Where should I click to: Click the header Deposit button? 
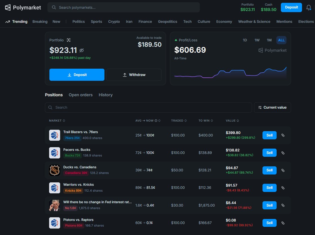pyautogui.click(x=291, y=7)
